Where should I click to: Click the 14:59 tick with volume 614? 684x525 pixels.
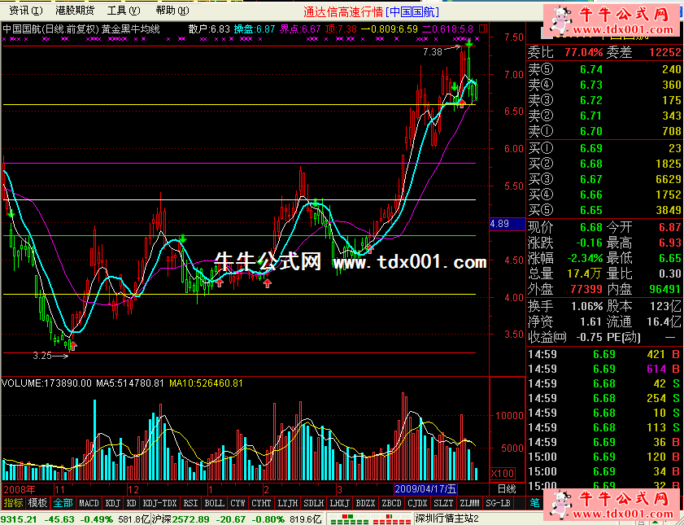pyautogui.click(x=604, y=370)
